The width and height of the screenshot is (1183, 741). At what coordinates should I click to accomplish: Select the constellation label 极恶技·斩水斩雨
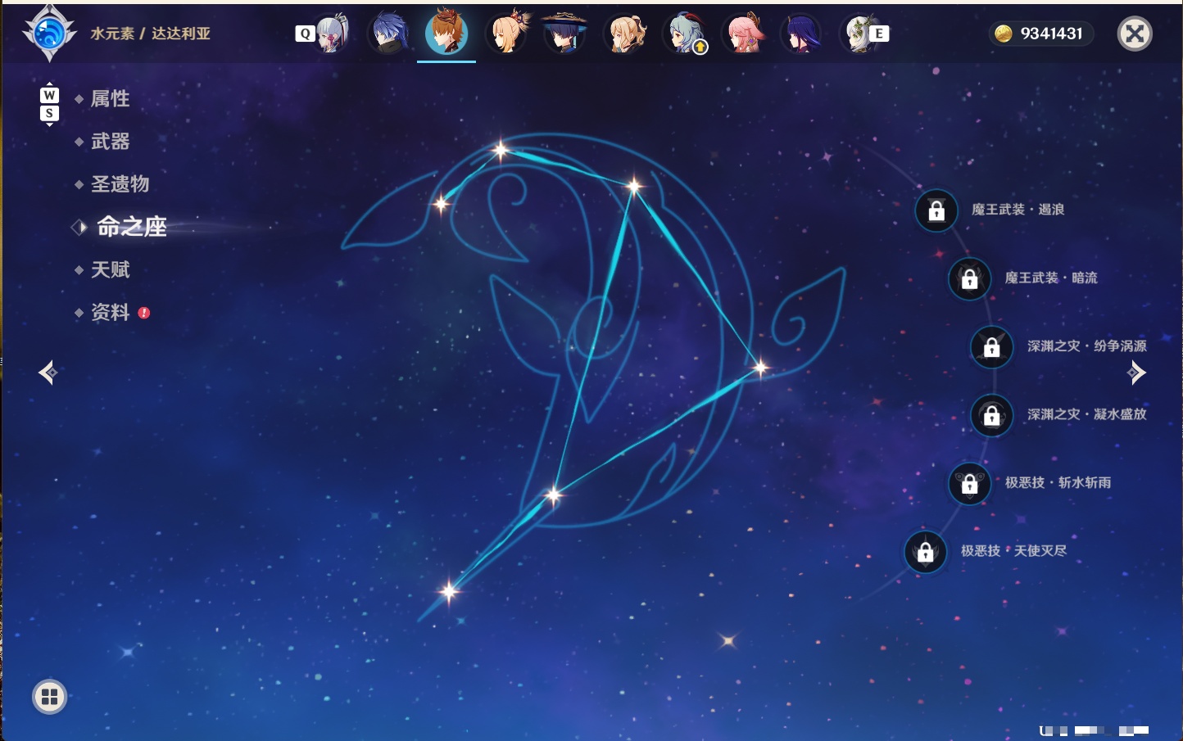tap(1058, 482)
